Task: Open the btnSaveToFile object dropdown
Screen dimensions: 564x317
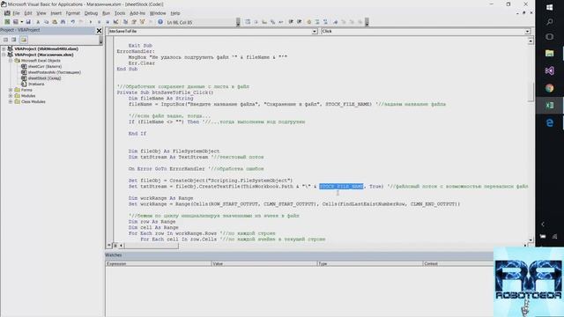Action: [315, 32]
